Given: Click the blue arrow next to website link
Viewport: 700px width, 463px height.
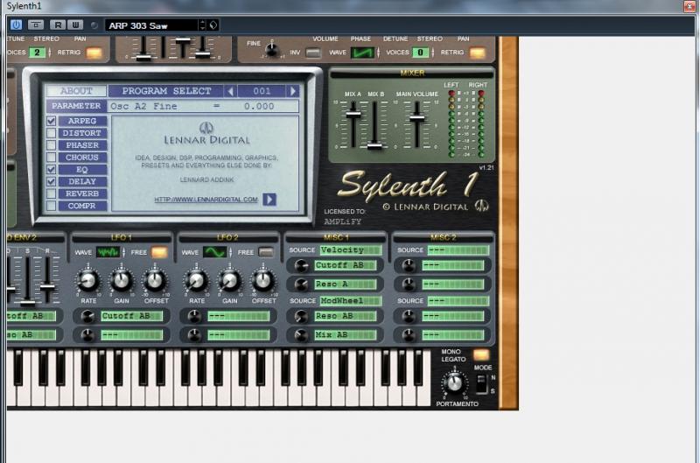Looking at the screenshot, I should (269, 200).
